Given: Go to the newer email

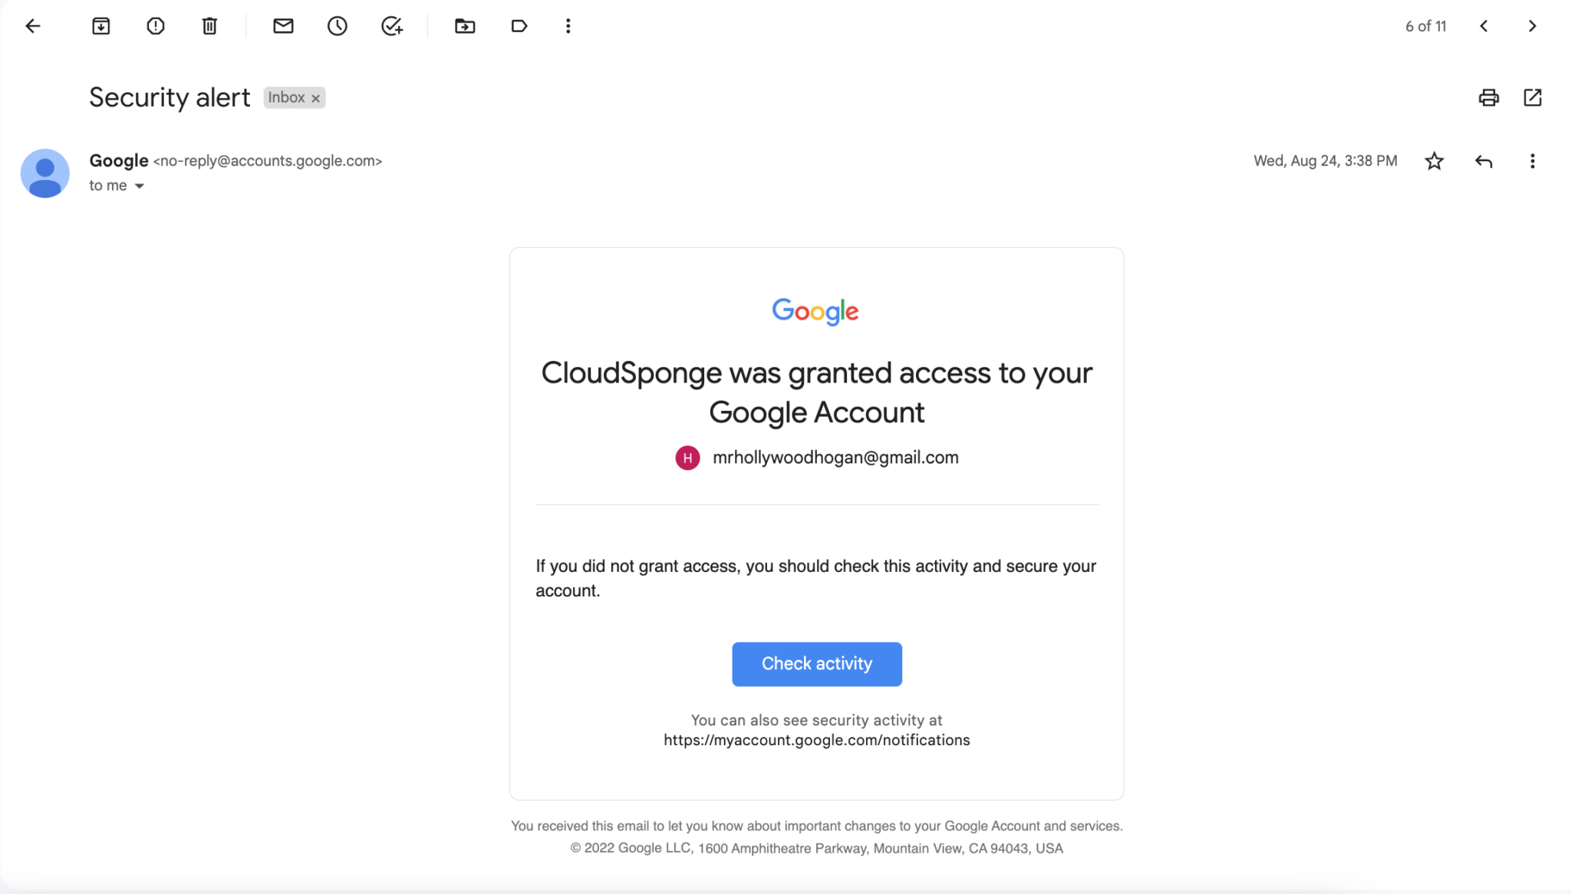Looking at the screenshot, I should tap(1484, 25).
